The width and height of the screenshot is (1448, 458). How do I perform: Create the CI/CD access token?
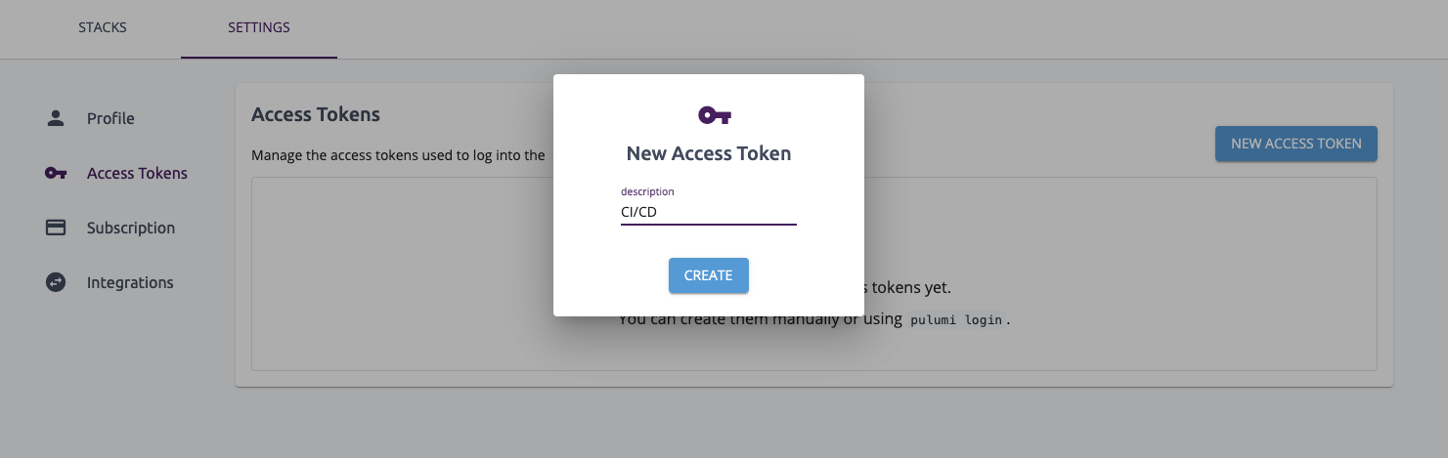click(x=709, y=275)
